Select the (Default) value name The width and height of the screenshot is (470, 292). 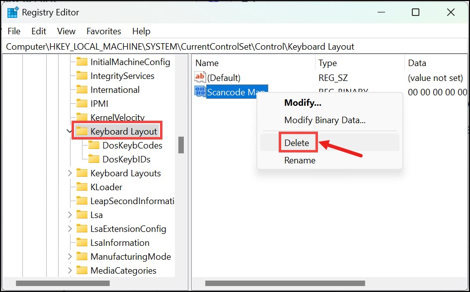[x=224, y=78]
